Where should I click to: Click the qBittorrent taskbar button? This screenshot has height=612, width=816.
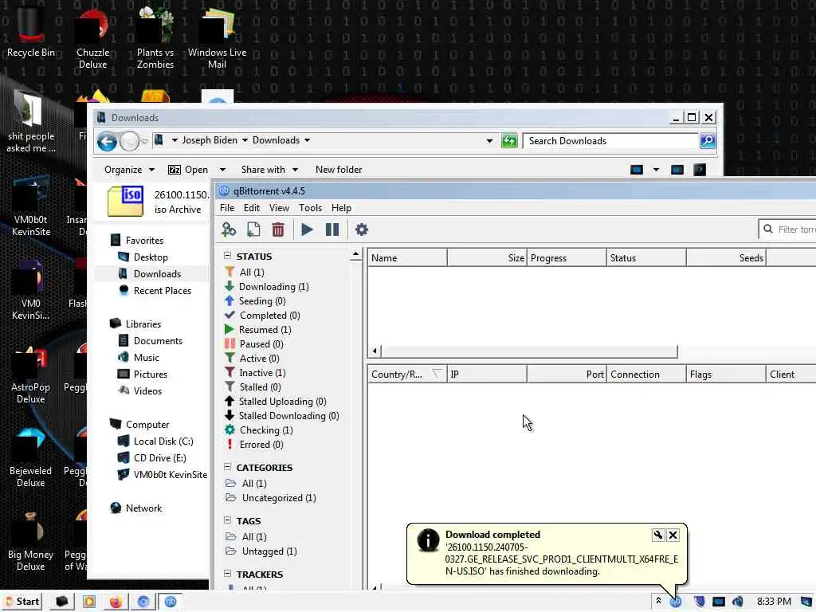click(x=171, y=602)
